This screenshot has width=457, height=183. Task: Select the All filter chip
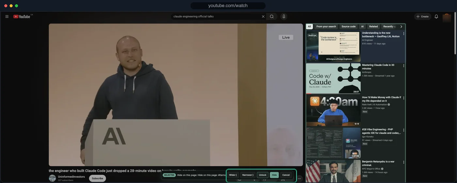pyautogui.click(x=309, y=27)
